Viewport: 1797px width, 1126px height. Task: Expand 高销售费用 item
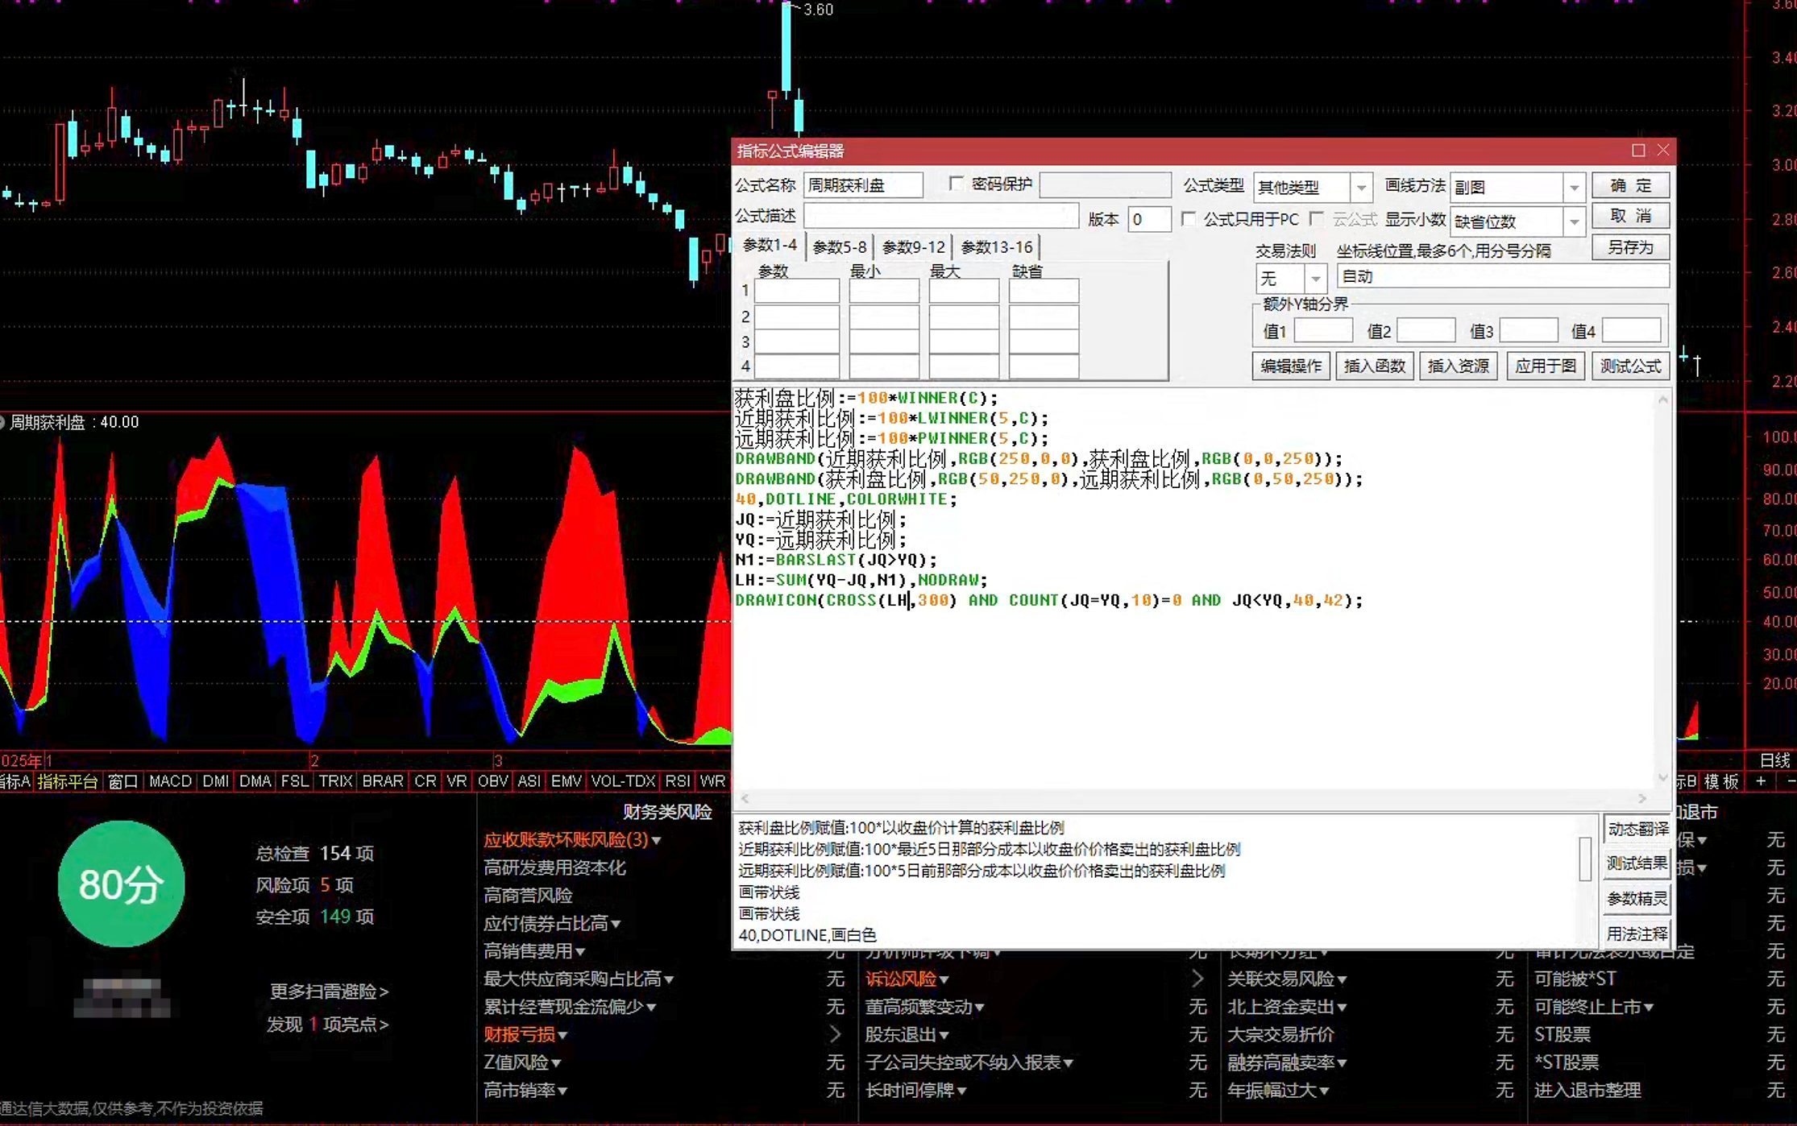tap(580, 953)
